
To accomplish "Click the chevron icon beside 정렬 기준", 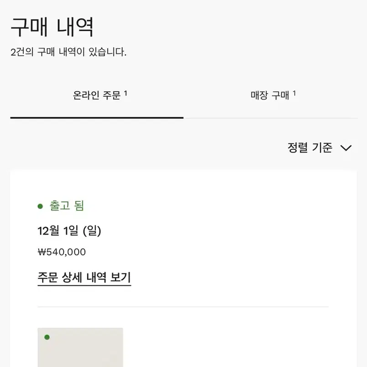I will tap(346, 148).
